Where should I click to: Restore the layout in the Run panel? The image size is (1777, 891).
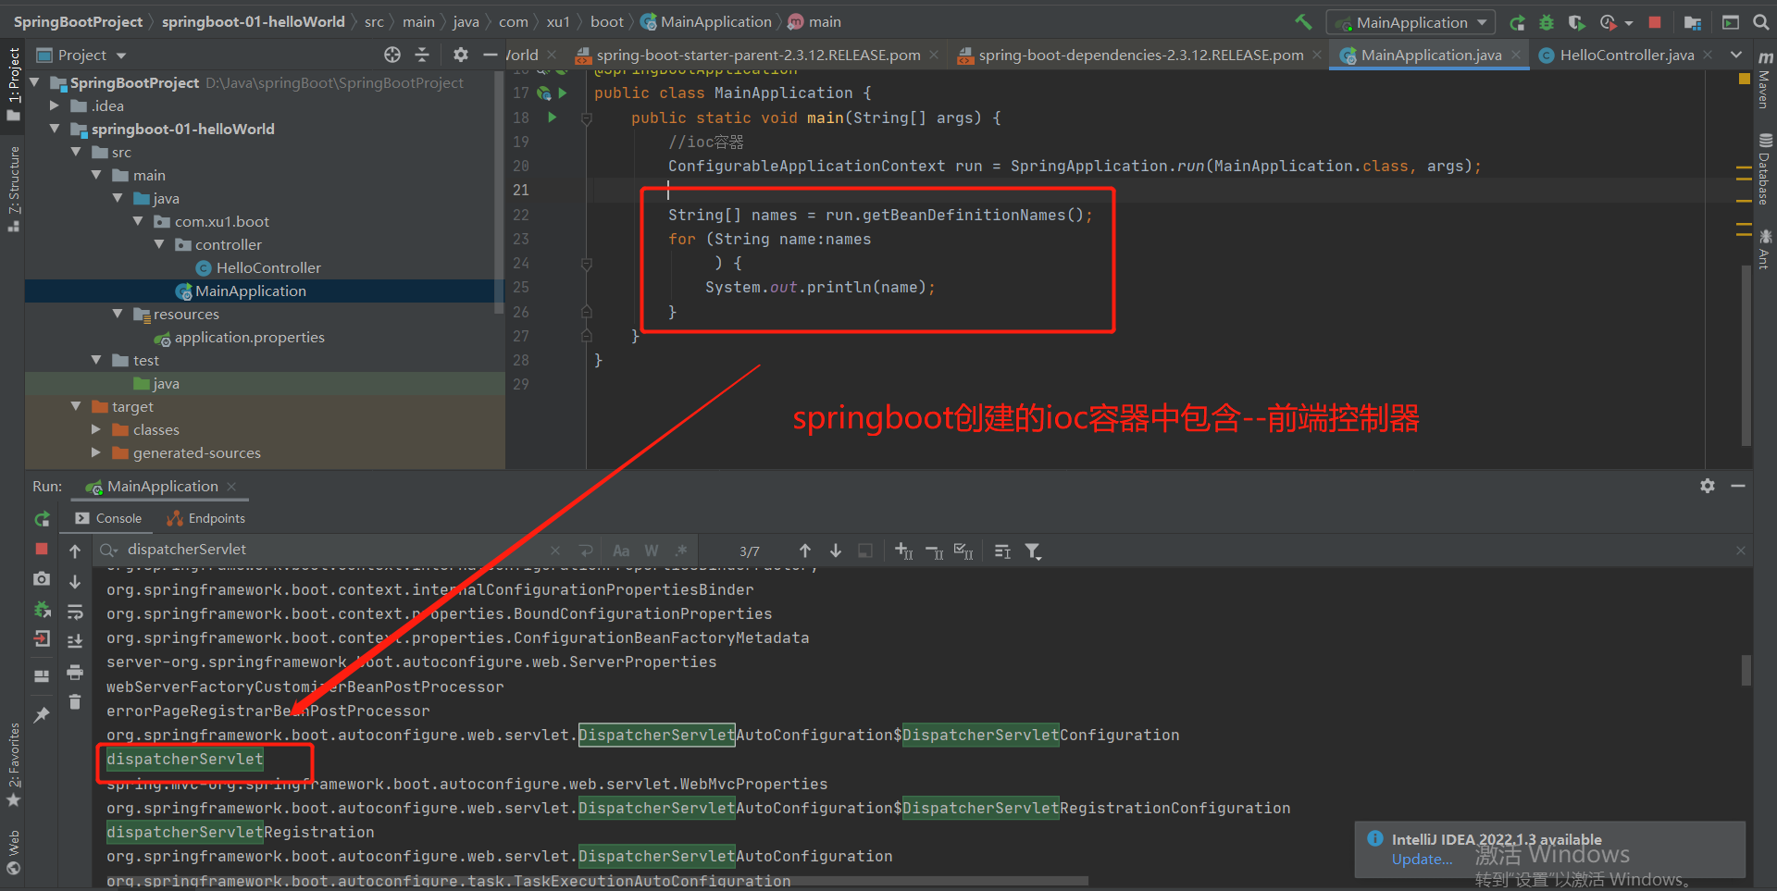[42, 676]
